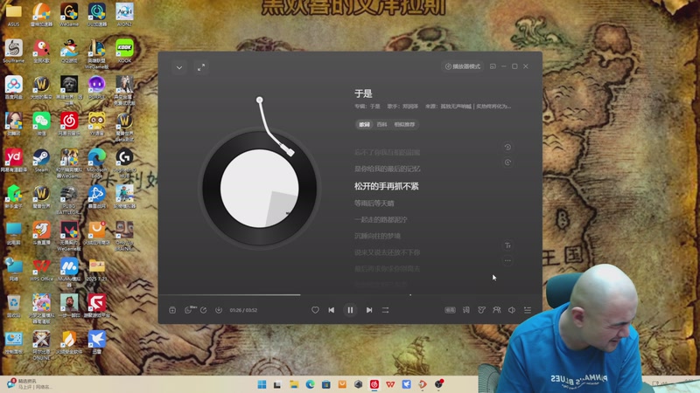Click the Steam desktop shortcut

coord(41,161)
